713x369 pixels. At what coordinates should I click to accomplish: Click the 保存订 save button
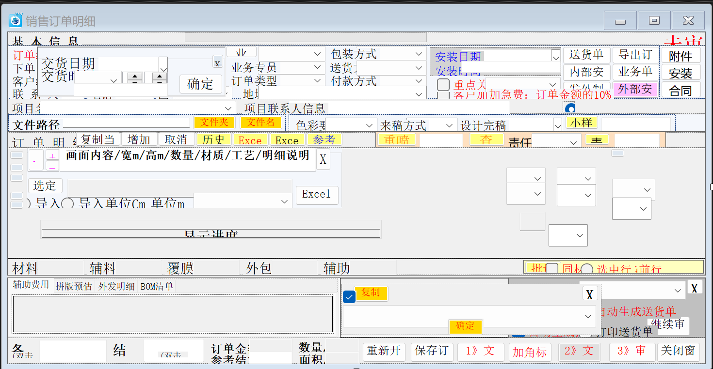(432, 351)
